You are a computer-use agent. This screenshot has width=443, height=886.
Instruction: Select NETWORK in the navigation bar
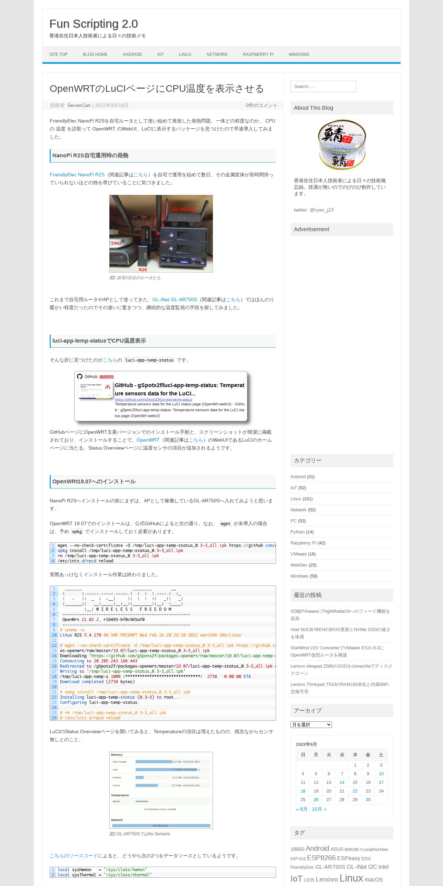217,55
